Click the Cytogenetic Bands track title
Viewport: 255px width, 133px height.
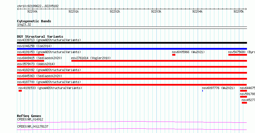coord(34,21)
